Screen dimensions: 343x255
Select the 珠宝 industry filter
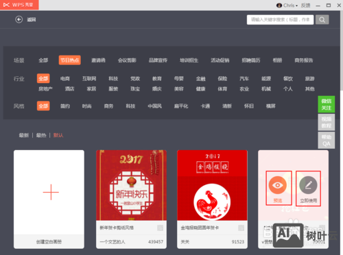[x=135, y=88]
